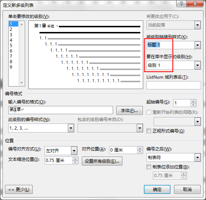This screenshot has height=200, width=206.
Task: Open the 将更改应用于 dropdown
Action: pos(197,25)
